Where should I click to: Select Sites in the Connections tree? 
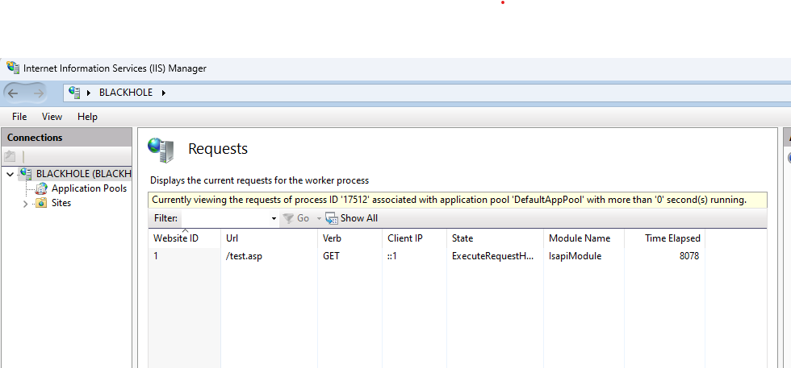tap(61, 204)
